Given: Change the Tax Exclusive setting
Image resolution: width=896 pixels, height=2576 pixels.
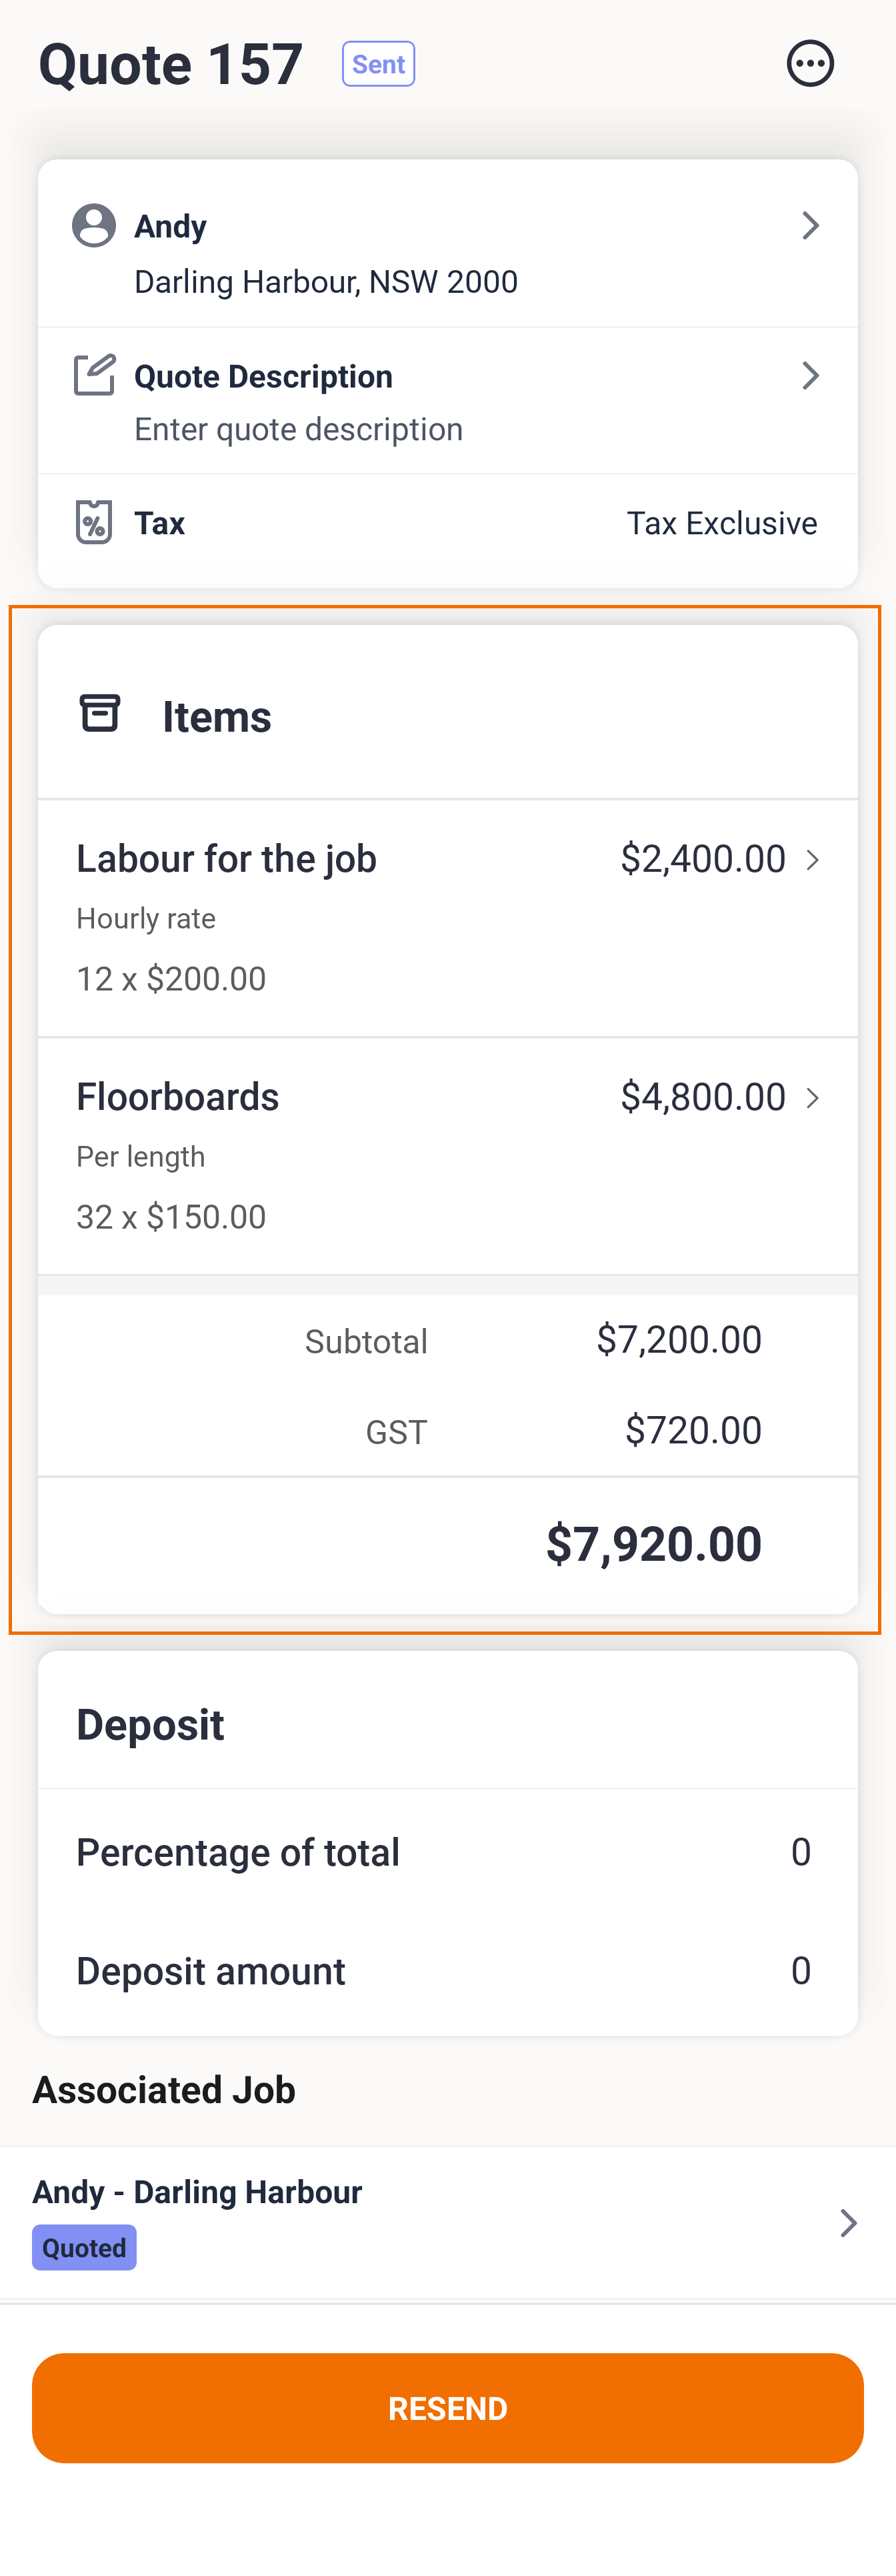Looking at the screenshot, I should [x=721, y=523].
